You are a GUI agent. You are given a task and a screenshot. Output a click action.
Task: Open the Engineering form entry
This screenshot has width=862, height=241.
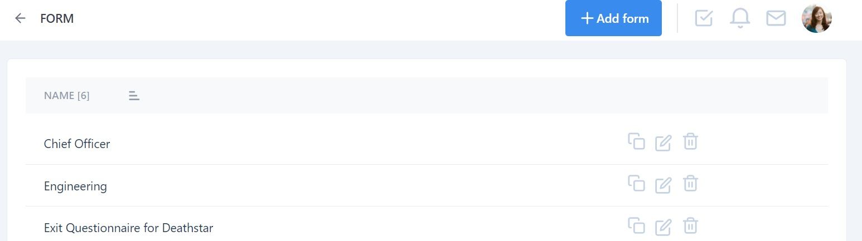point(75,186)
